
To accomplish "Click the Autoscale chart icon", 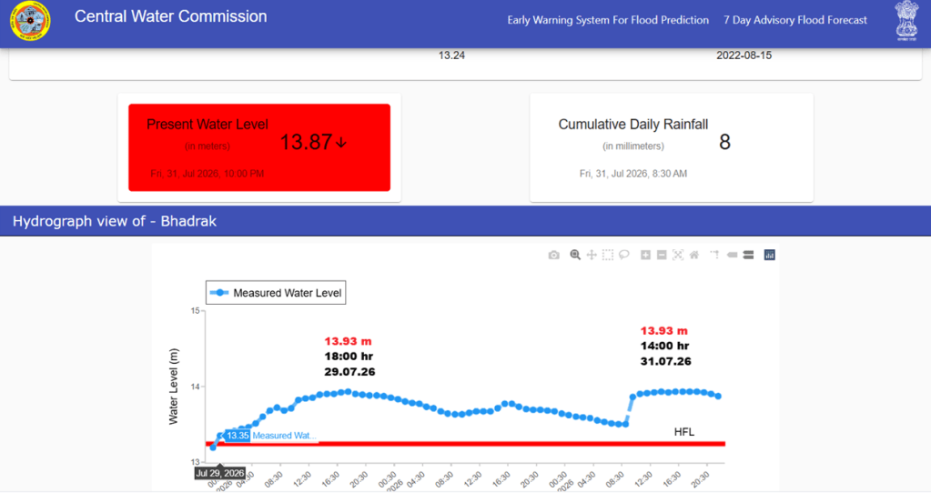I will click(677, 255).
